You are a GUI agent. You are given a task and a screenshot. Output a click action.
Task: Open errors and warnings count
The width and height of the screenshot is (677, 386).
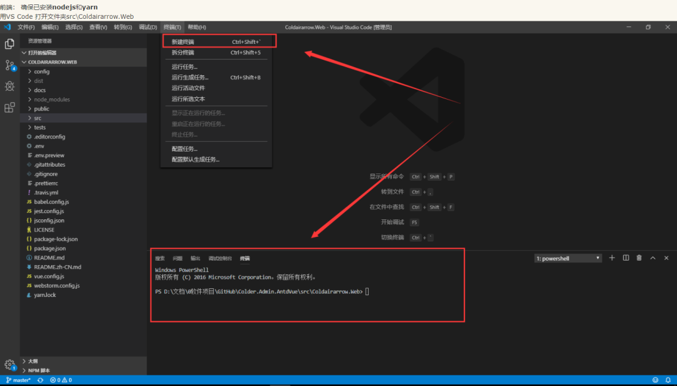pos(61,380)
